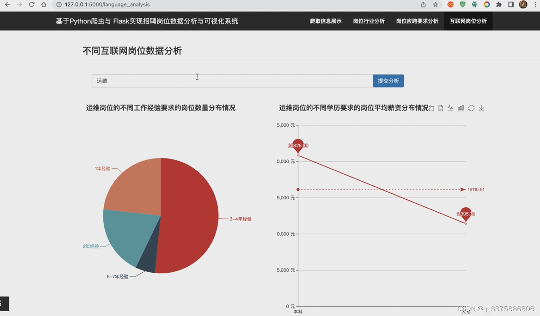Click the site title brand link

(x=147, y=21)
